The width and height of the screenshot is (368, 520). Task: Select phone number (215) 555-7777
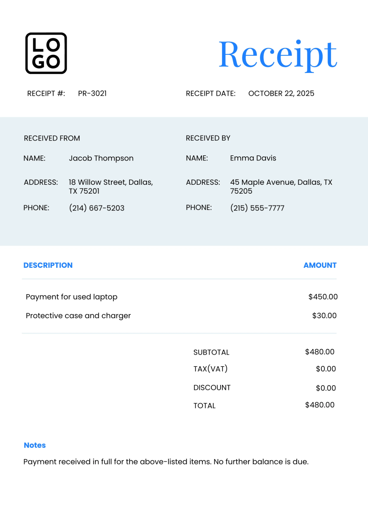pyautogui.click(x=257, y=208)
